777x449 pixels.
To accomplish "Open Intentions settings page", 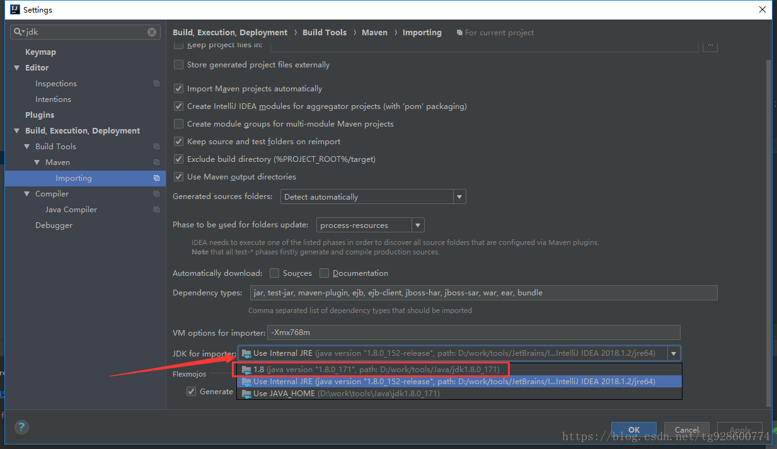I will tap(53, 99).
